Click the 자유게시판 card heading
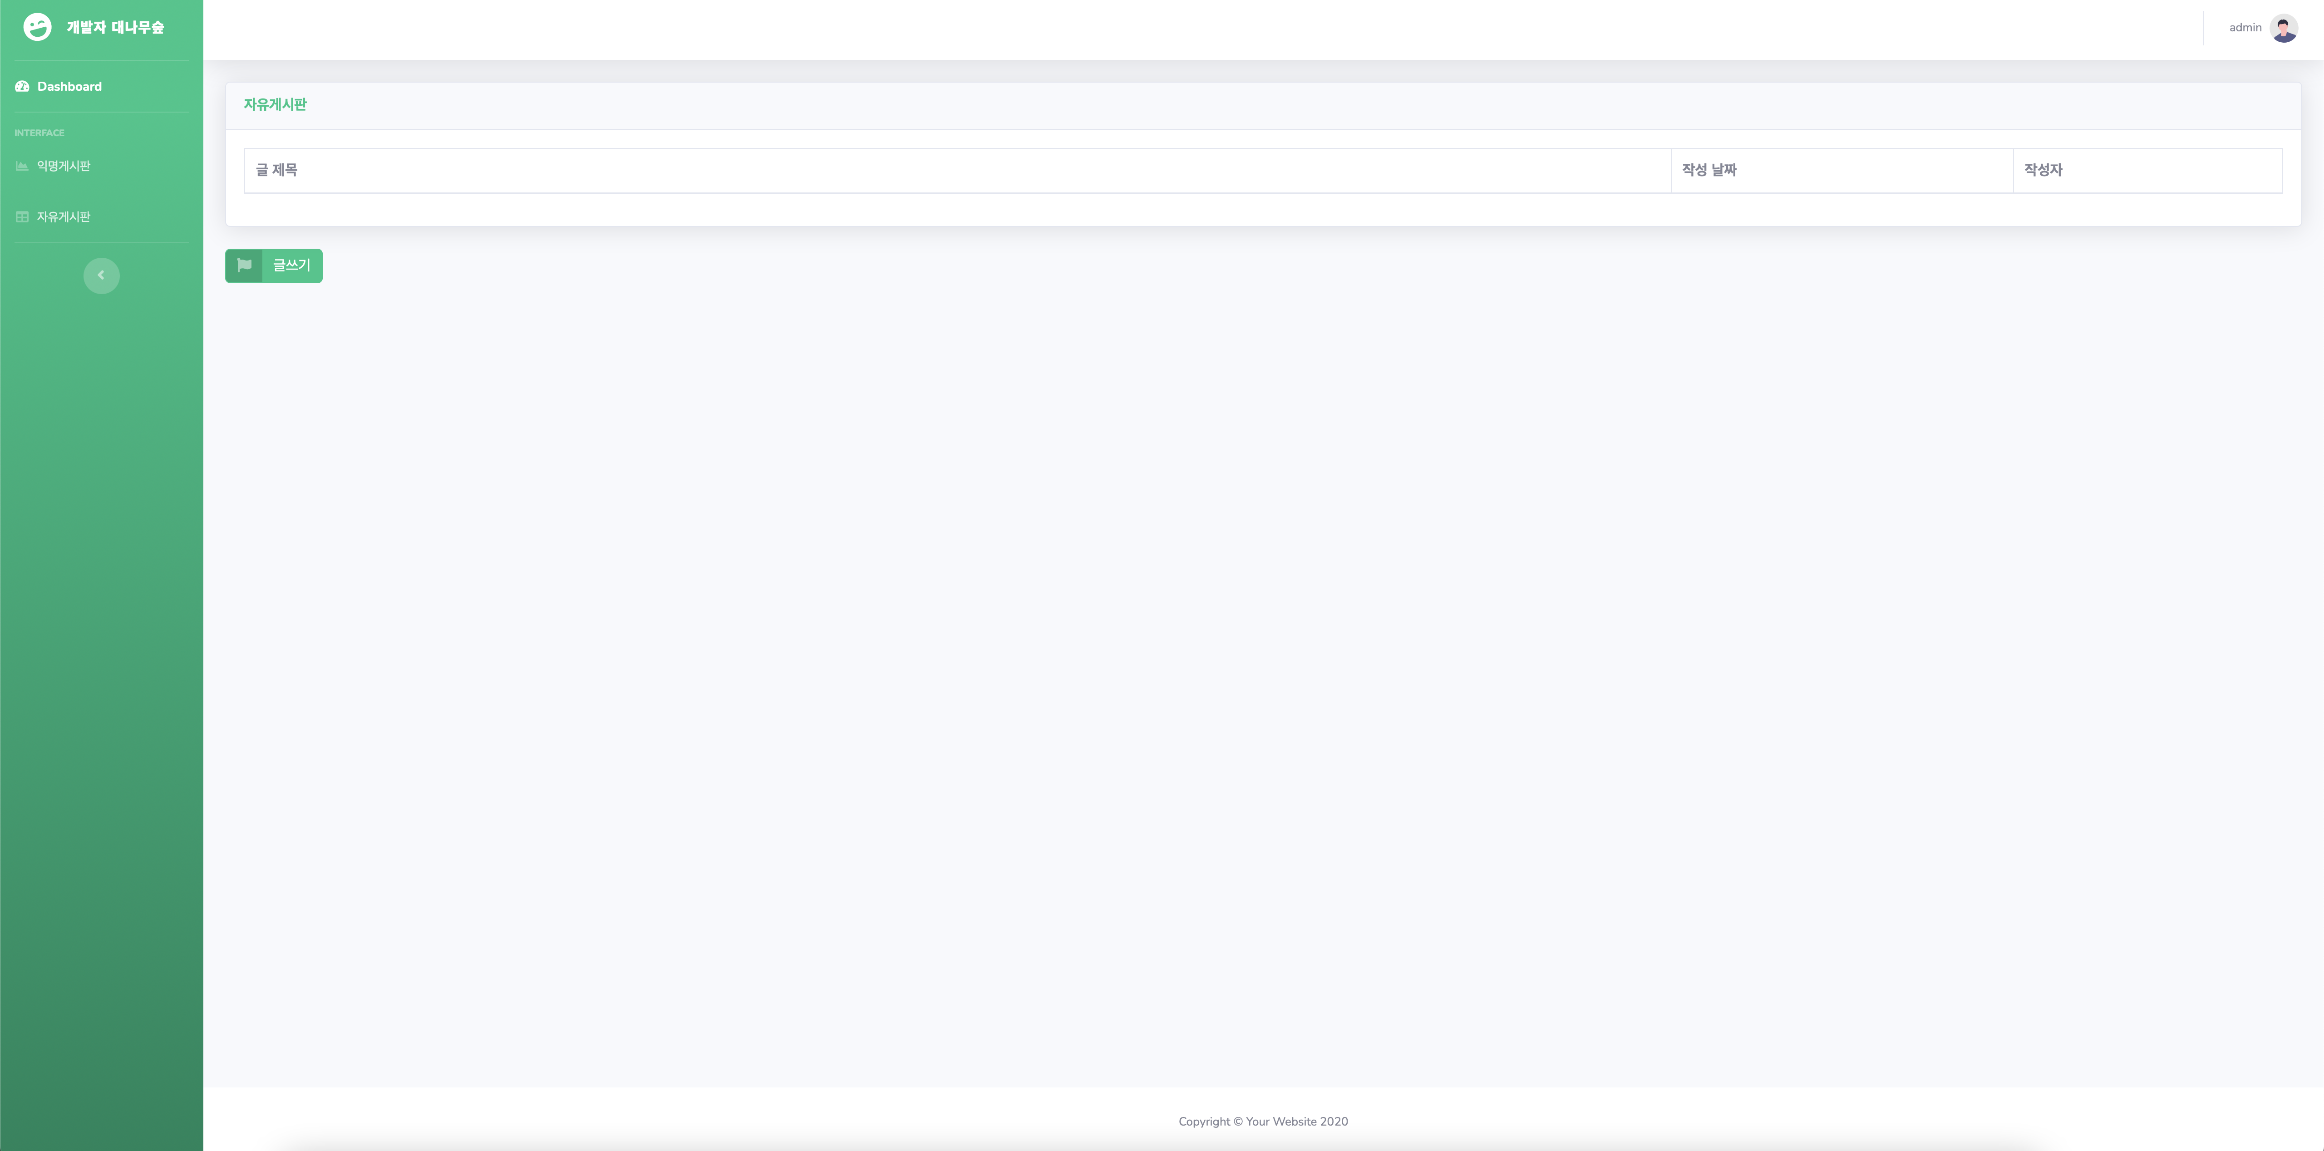This screenshot has height=1151, width=2324. [x=275, y=105]
